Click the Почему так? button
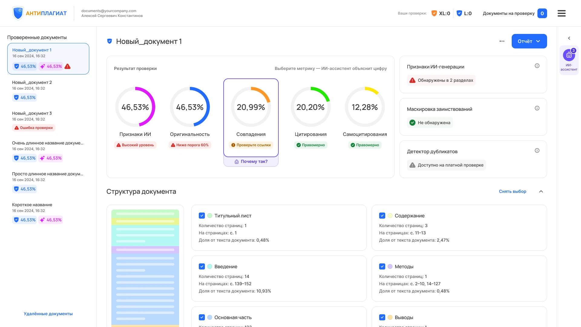This screenshot has width=581, height=327. 251,162
